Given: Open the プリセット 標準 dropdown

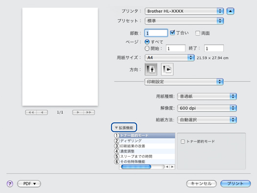Looking at the screenshot, I should click(x=184, y=21).
